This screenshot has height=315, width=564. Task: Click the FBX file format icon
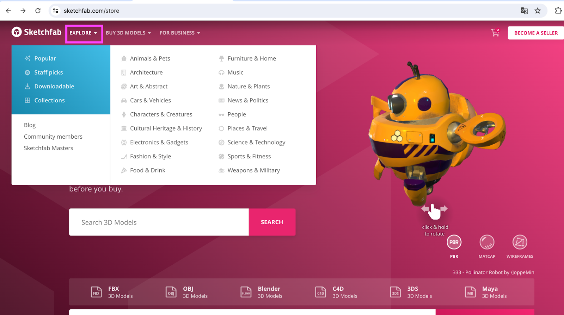[x=96, y=292]
